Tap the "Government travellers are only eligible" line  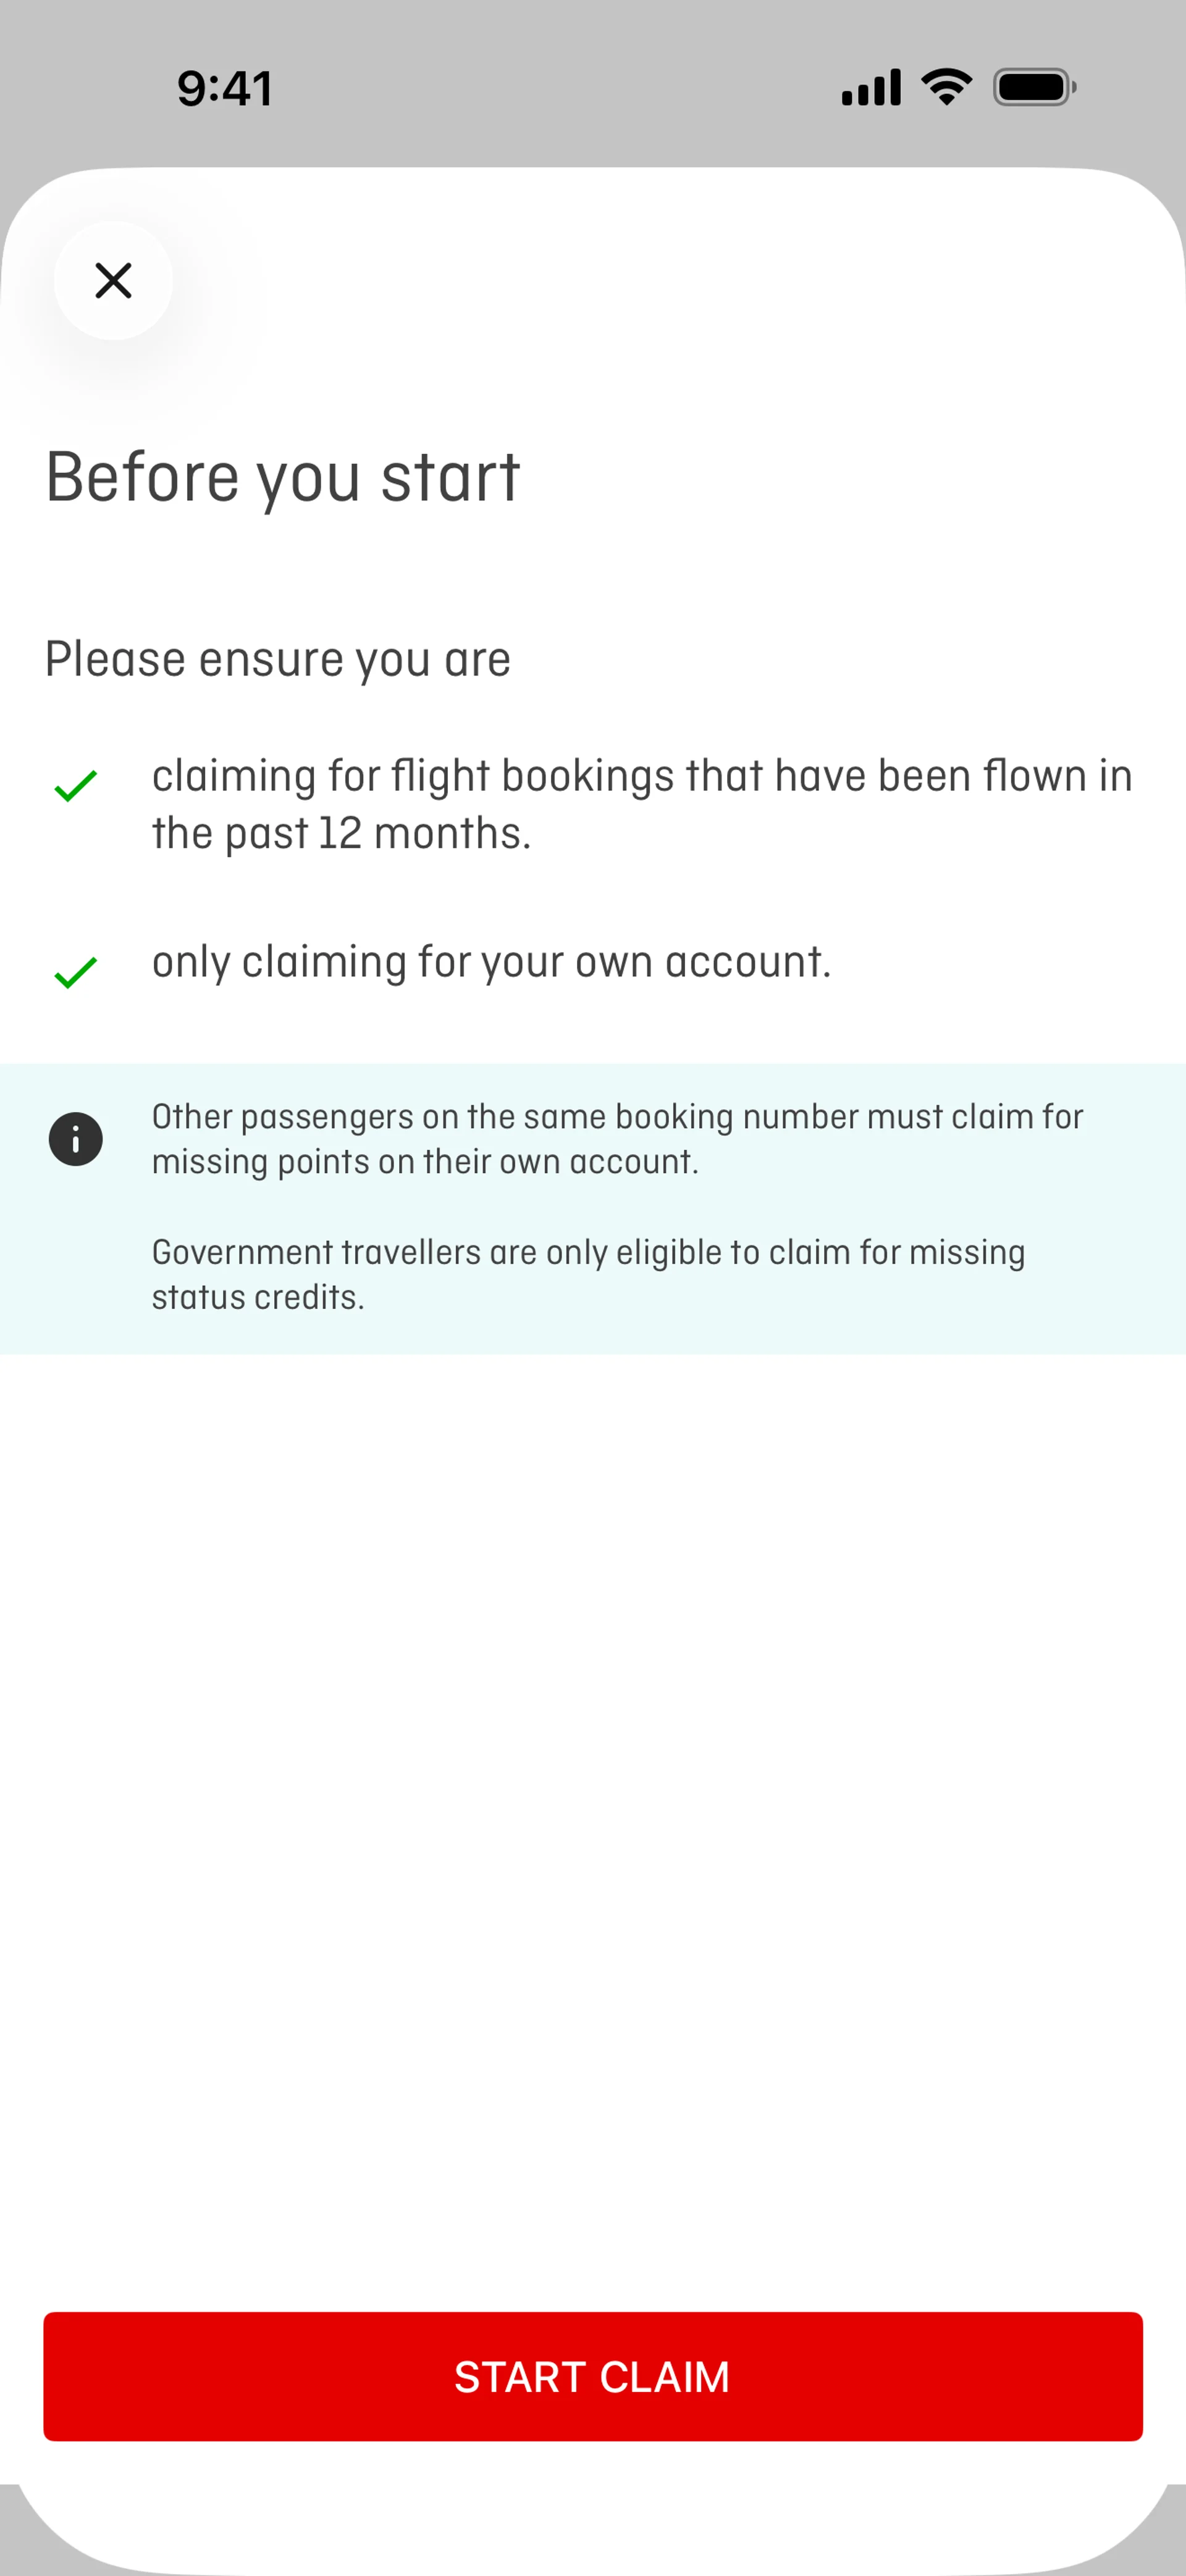point(588,1253)
